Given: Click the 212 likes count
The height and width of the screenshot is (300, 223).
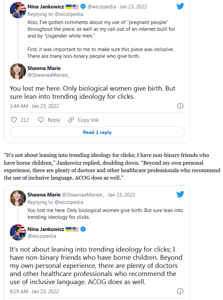Looking at the screenshot, I should [x=25, y=120].
